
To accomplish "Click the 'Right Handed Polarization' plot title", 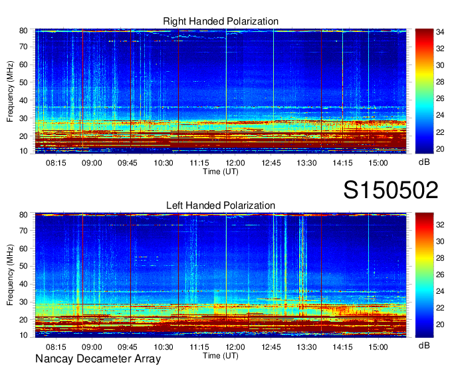I will pos(221,21).
